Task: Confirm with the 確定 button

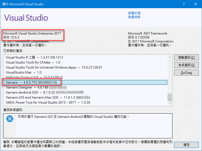Action: (x=186, y=145)
